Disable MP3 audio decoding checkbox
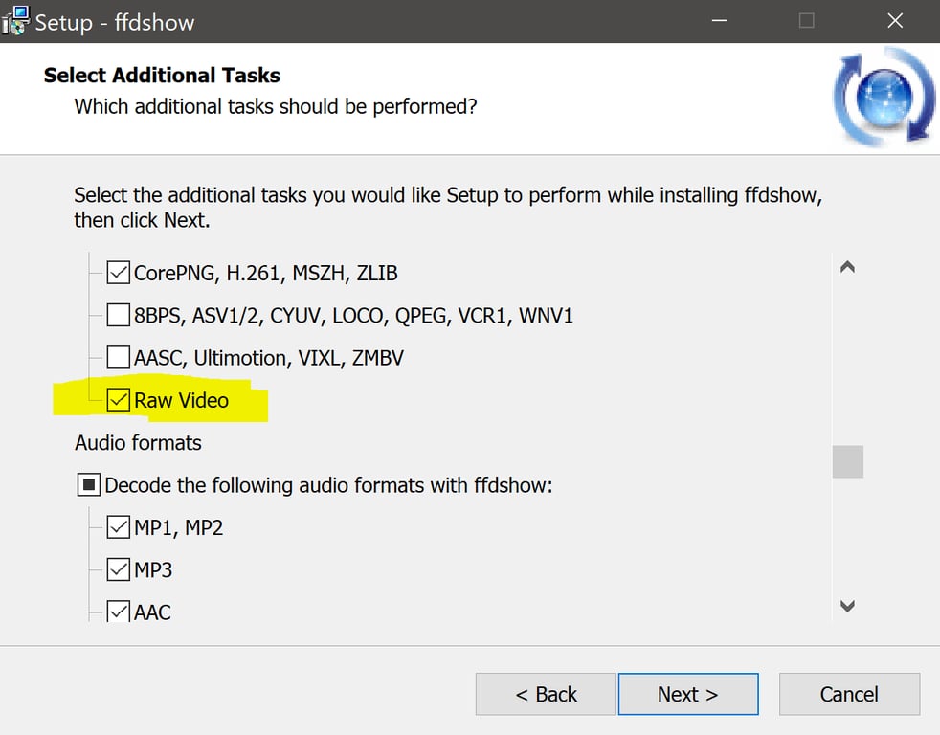This screenshot has width=940, height=735. [x=119, y=569]
